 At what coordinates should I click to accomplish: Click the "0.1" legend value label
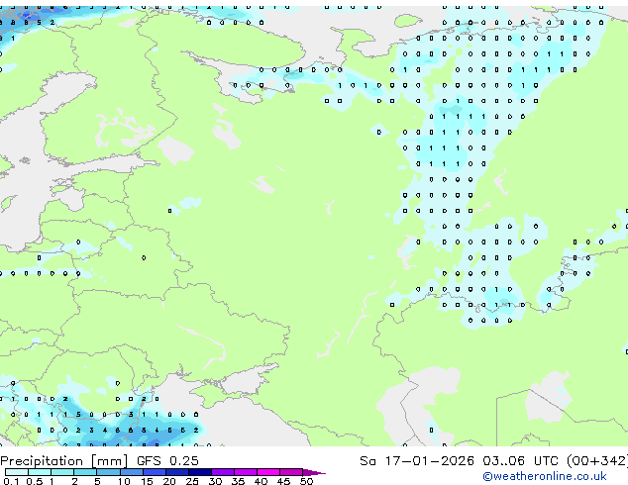(x=11, y=481)
